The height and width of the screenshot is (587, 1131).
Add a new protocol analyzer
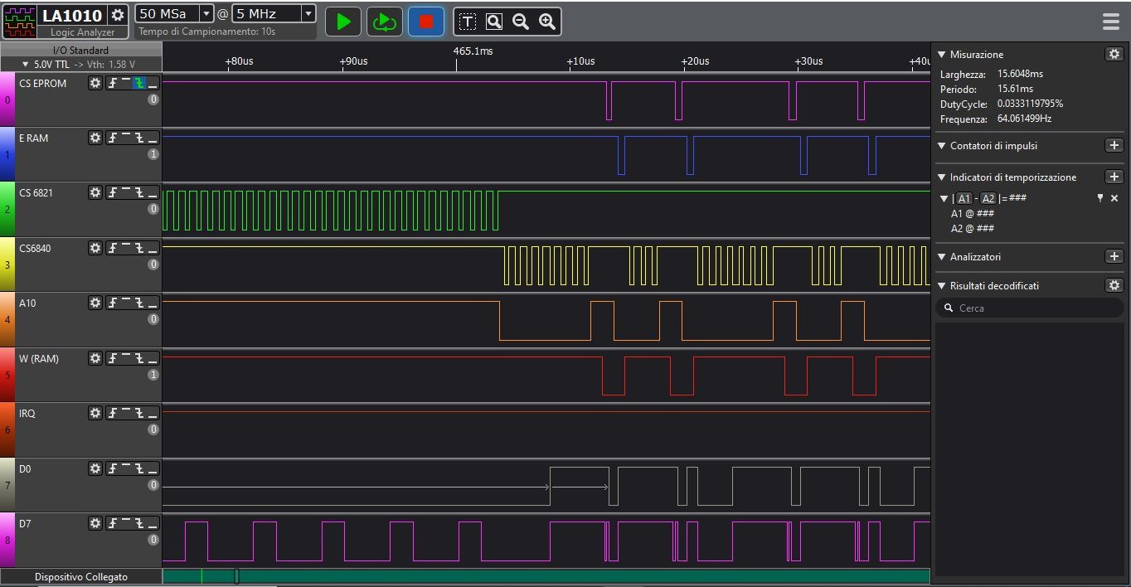coord(1114,256)
